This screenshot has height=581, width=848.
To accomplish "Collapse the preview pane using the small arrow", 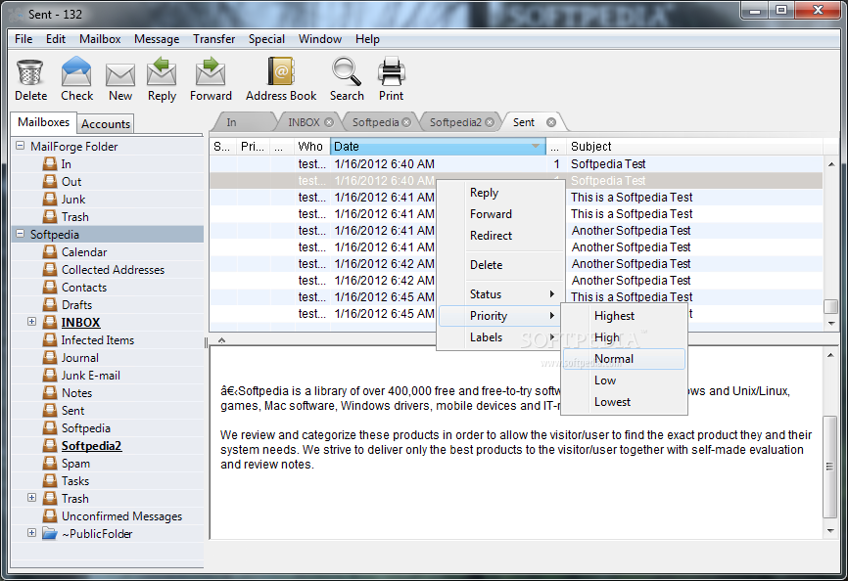I will [x=221, y=340].
